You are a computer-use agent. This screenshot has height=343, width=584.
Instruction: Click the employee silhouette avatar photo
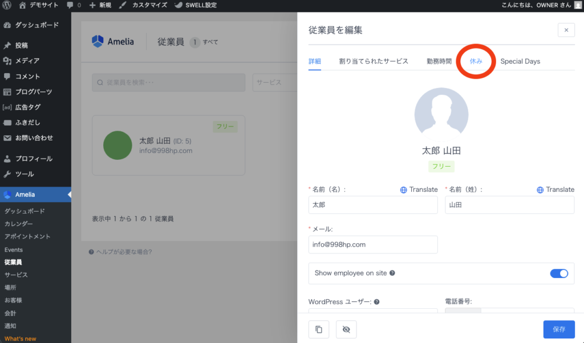point(441,114)
